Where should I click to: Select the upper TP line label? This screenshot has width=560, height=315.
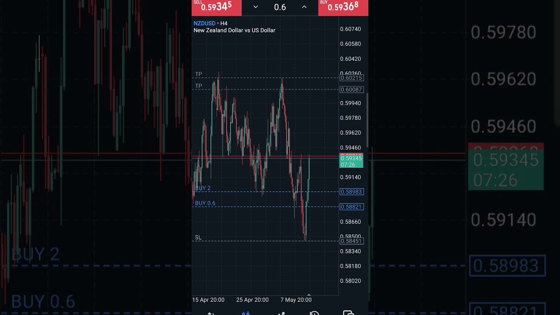point(199,74)
